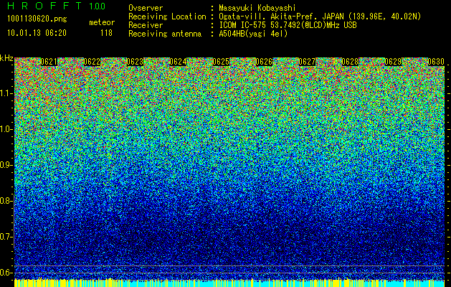Click the 0630 time marker
Image resolution: width=451 pixels, height=287 pixels.
[436, 62]
